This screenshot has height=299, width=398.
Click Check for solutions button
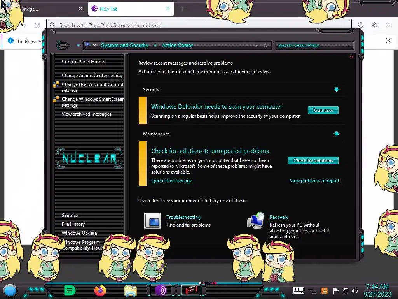click(313, 160)
